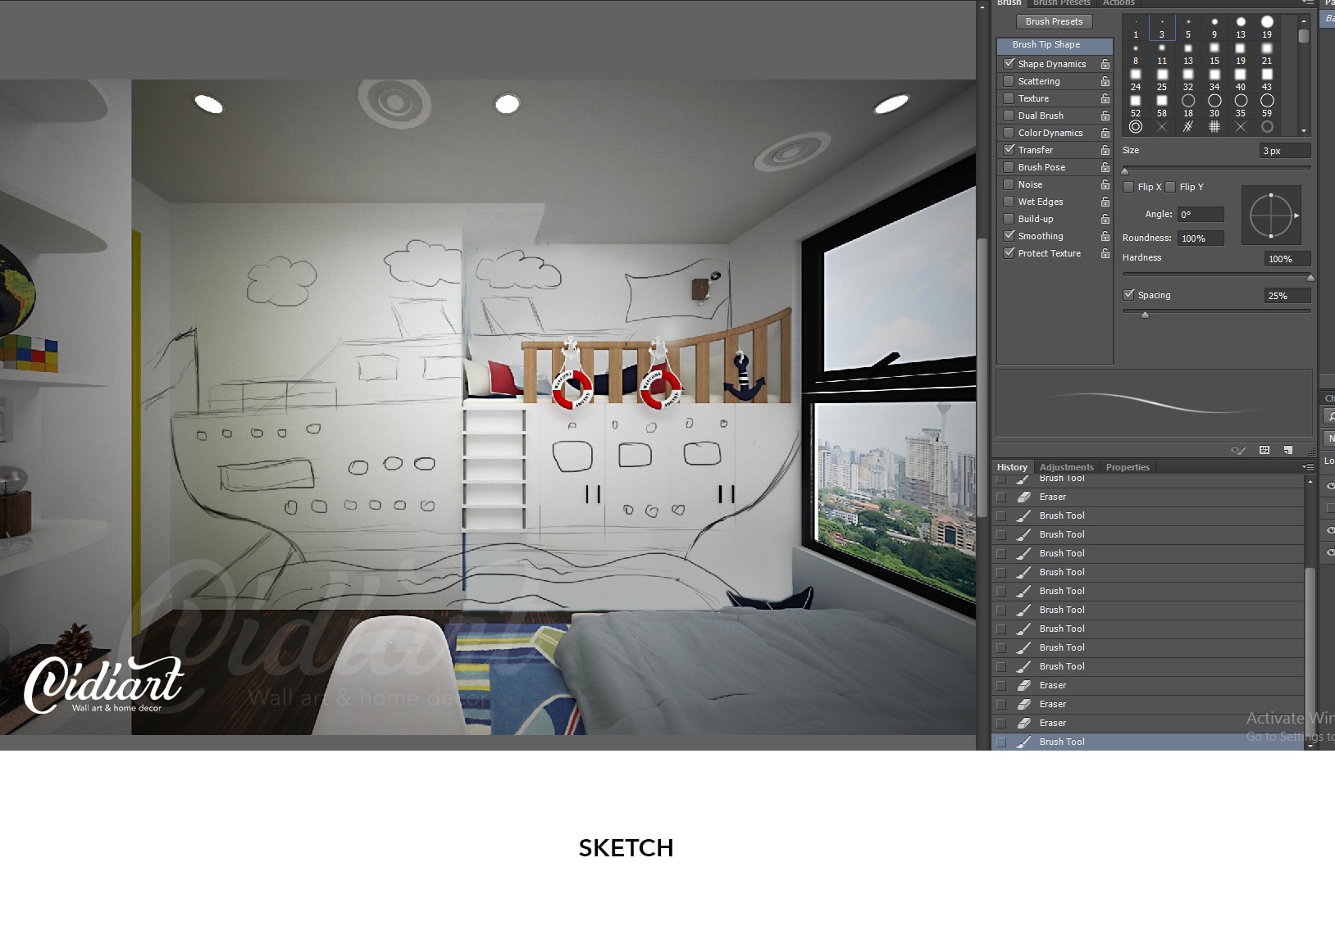The height and width of the screenshot is (935, 1335).
Task: Click the lock icon beside Shape Dynamics
Action: 1105,64
